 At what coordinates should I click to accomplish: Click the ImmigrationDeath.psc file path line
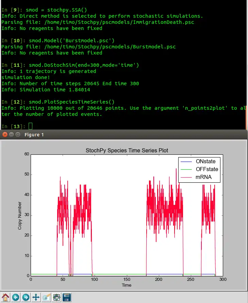98,22
